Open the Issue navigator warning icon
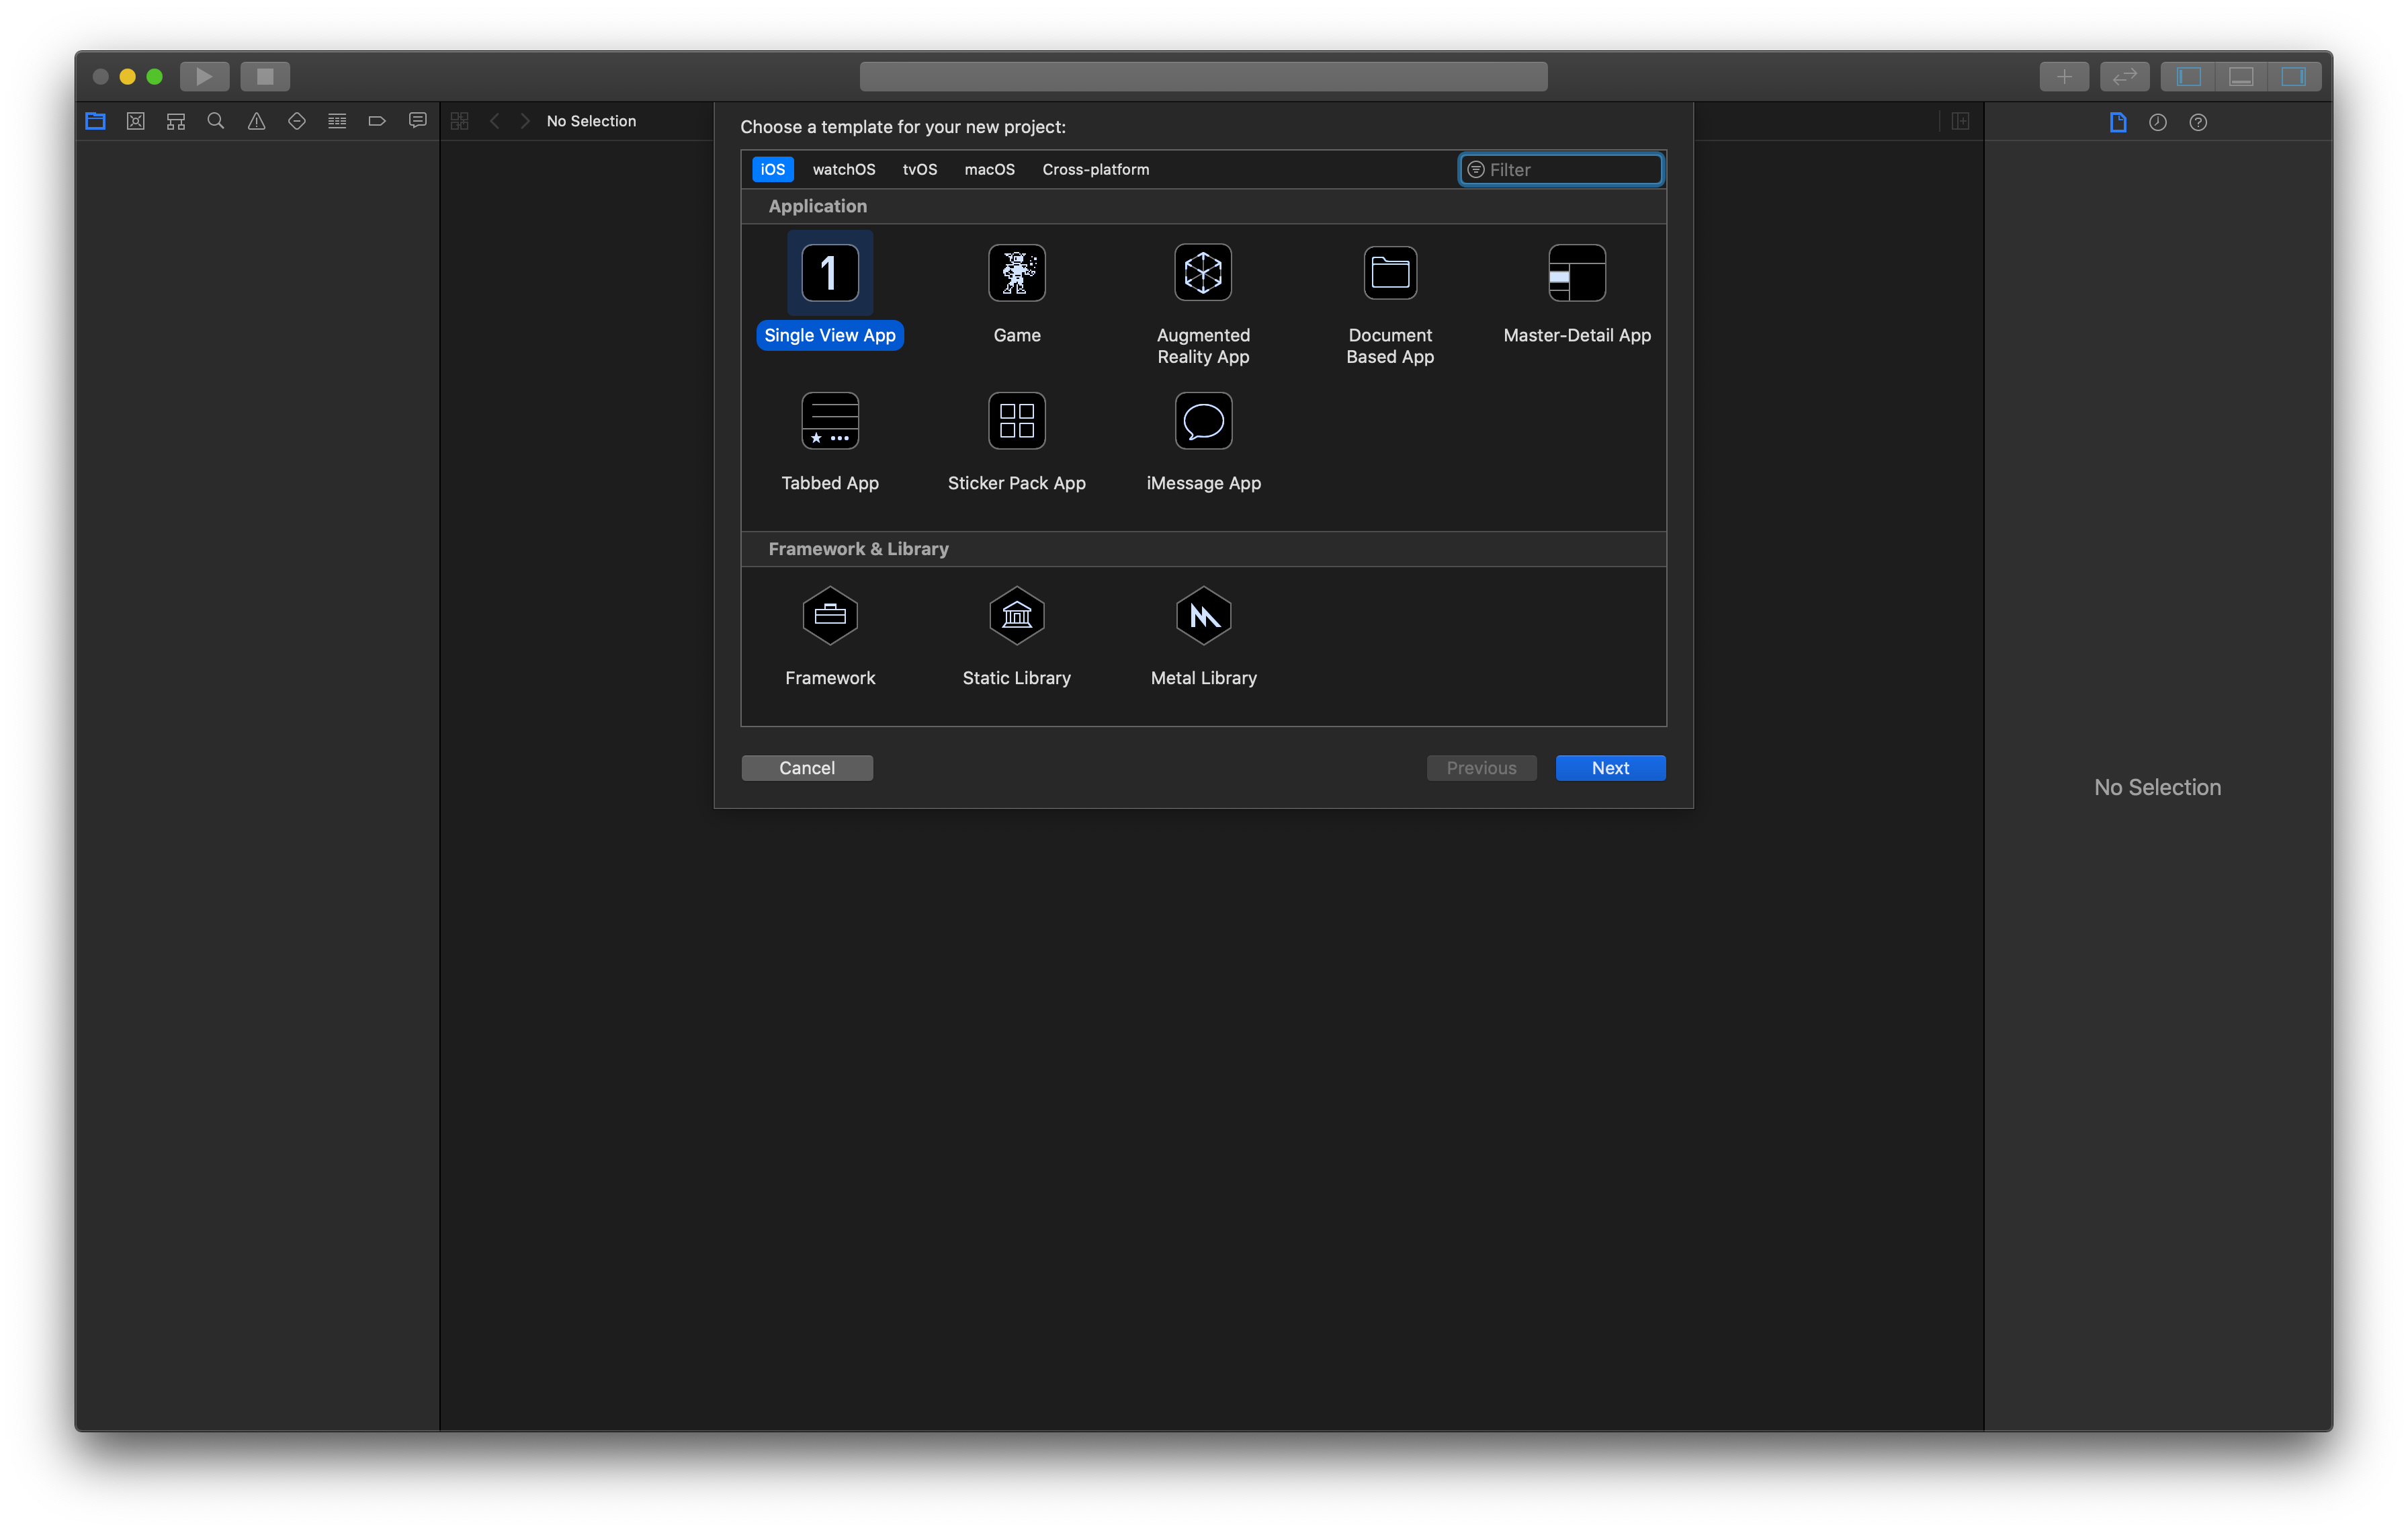 pos(257,121)
